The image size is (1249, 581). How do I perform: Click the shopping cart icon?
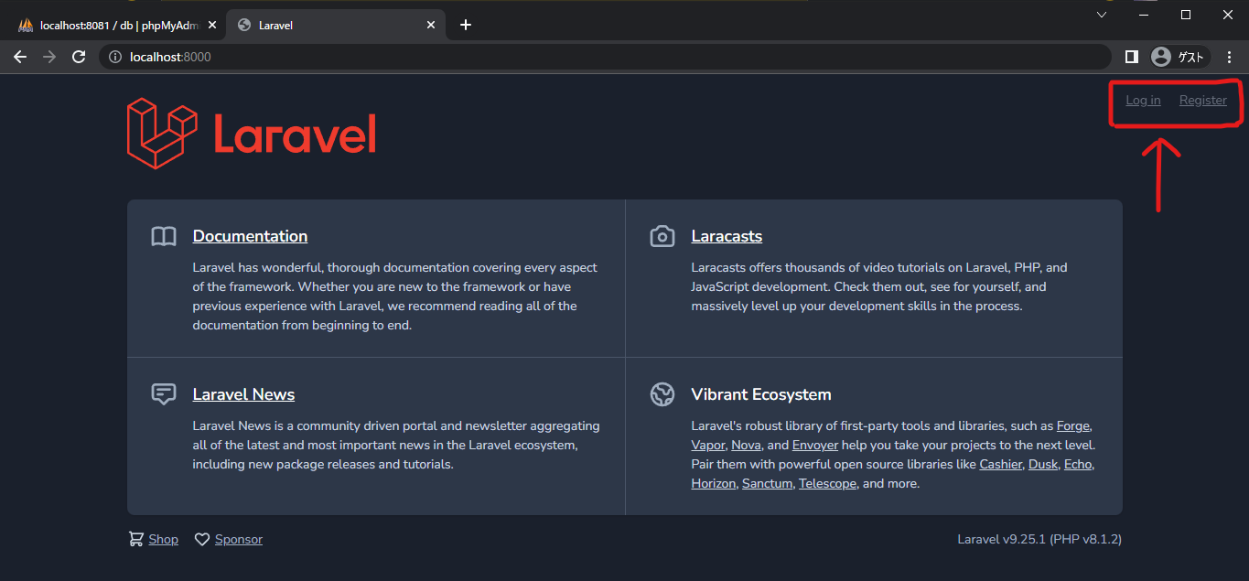pyautogui.click(x=136, y=539)
